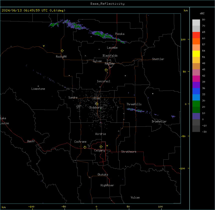The image size is (215, 210).
Task: Select the yellow diamond marker below Cochrane
Action: (85, 147)
